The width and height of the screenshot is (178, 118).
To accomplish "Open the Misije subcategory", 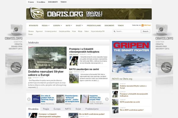I will (x=80, y=31).
